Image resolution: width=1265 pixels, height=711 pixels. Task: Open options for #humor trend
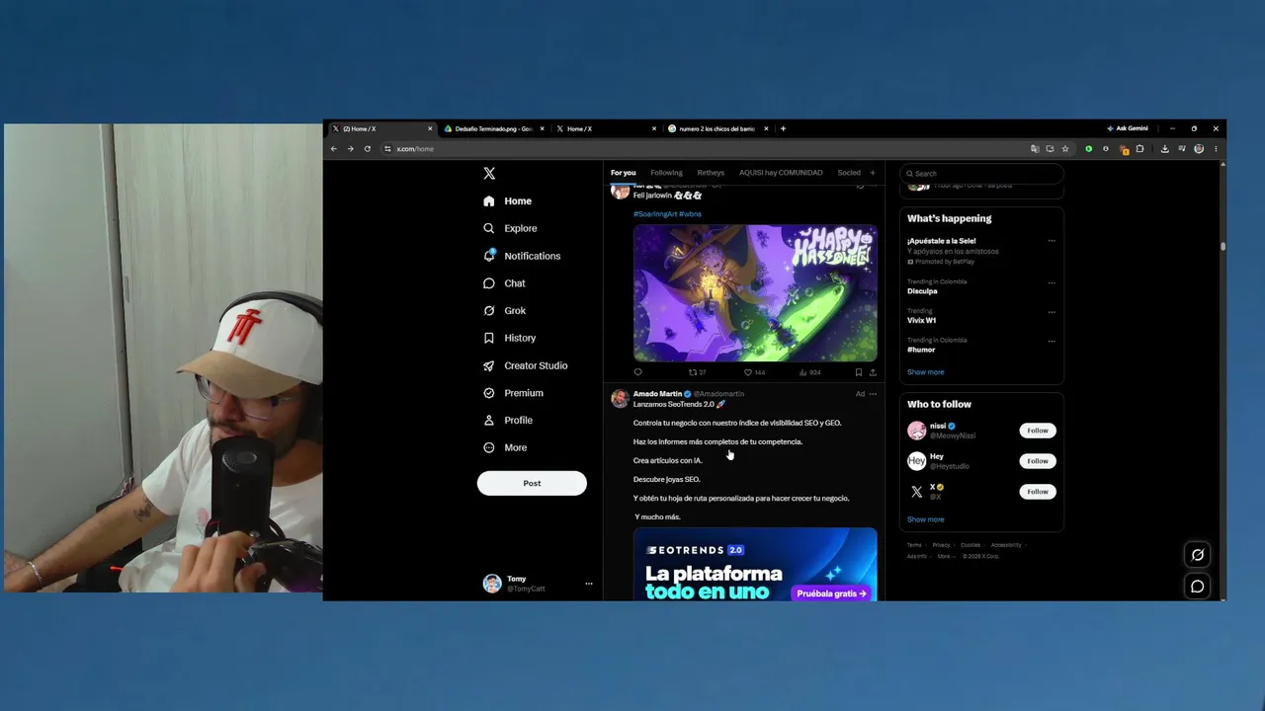point(1052,342)
